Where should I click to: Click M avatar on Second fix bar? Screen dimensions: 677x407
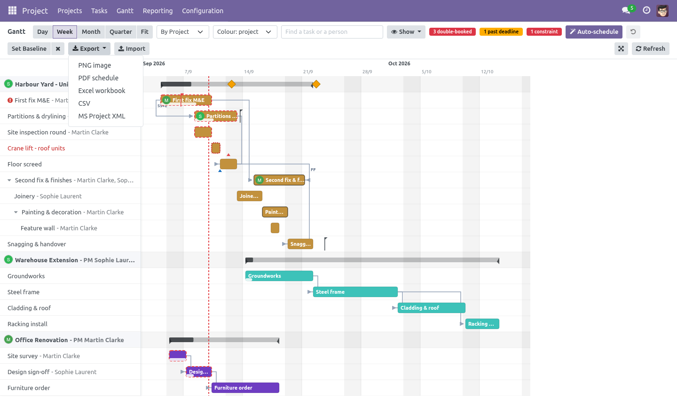pyautogui.click(x=260, y=180)
